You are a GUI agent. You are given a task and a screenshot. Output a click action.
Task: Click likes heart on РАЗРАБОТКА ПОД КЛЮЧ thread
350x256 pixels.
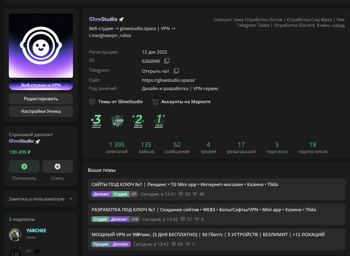(x=197, y=219)
